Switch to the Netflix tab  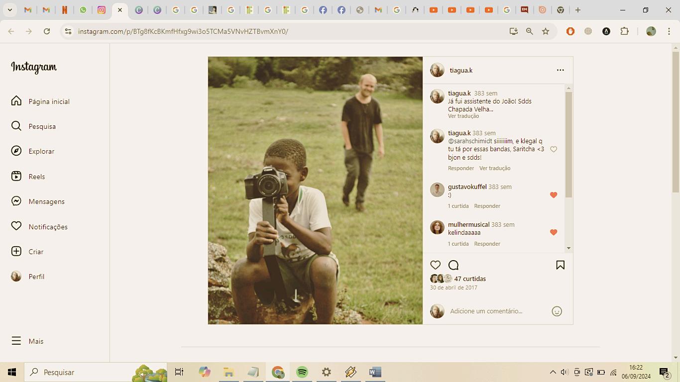click(x=65, y=10)
